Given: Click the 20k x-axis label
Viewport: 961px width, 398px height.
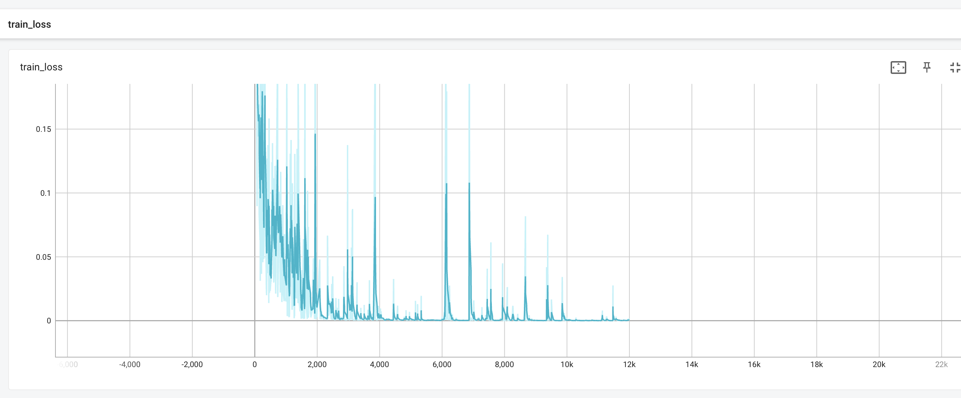Looking at the screenshot, I should click(879, 365).
